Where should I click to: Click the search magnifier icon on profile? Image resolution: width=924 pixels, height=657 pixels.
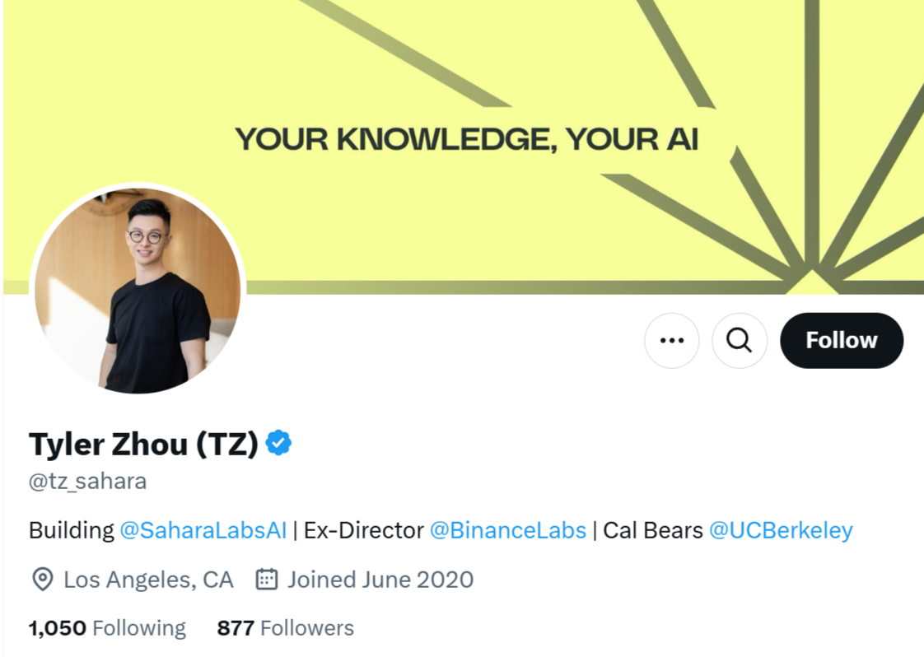coord(740,340)
